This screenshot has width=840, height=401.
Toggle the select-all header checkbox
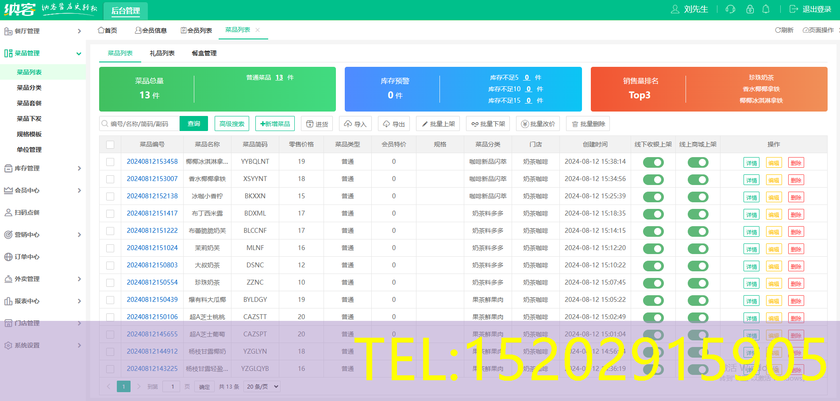tap(110, 145)
